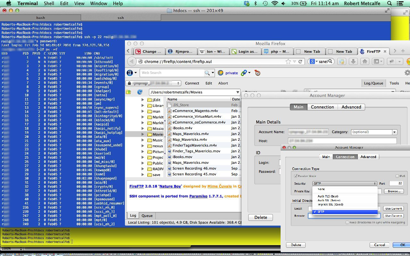Click the chain link toolbar icon
The image size is (410, 256).
tap(244, 73)
